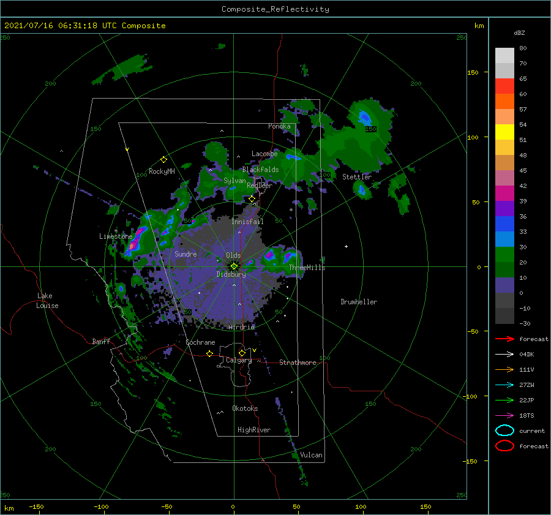551x515 pixels.
Task: Click the Stettler city label
Action: click(x=357, y=177)
